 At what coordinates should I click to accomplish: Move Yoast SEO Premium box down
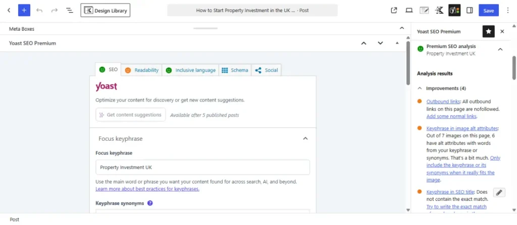tap(380, 43)
